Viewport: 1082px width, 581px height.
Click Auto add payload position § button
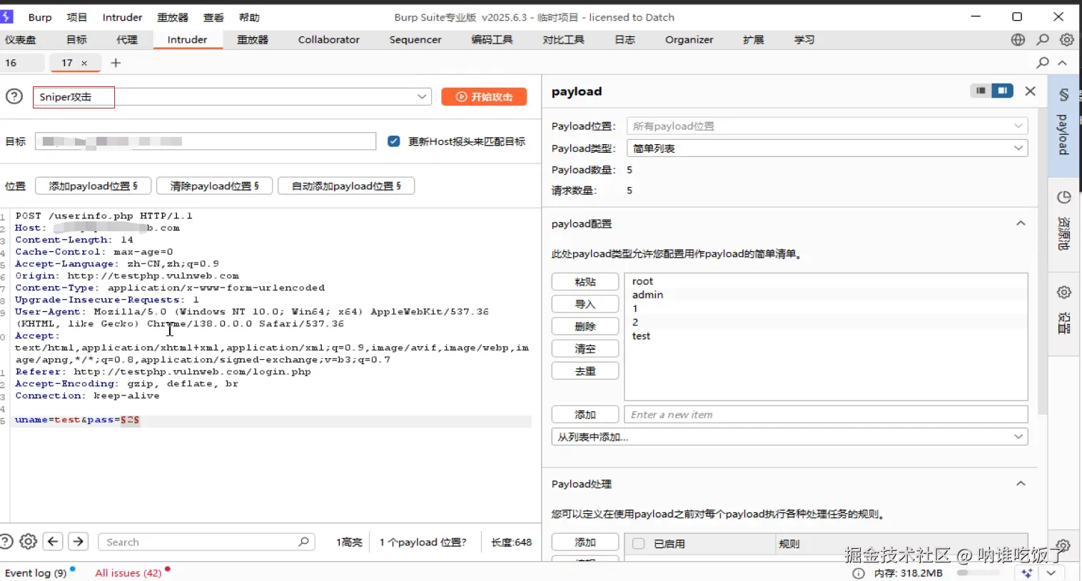pos(346,186)
